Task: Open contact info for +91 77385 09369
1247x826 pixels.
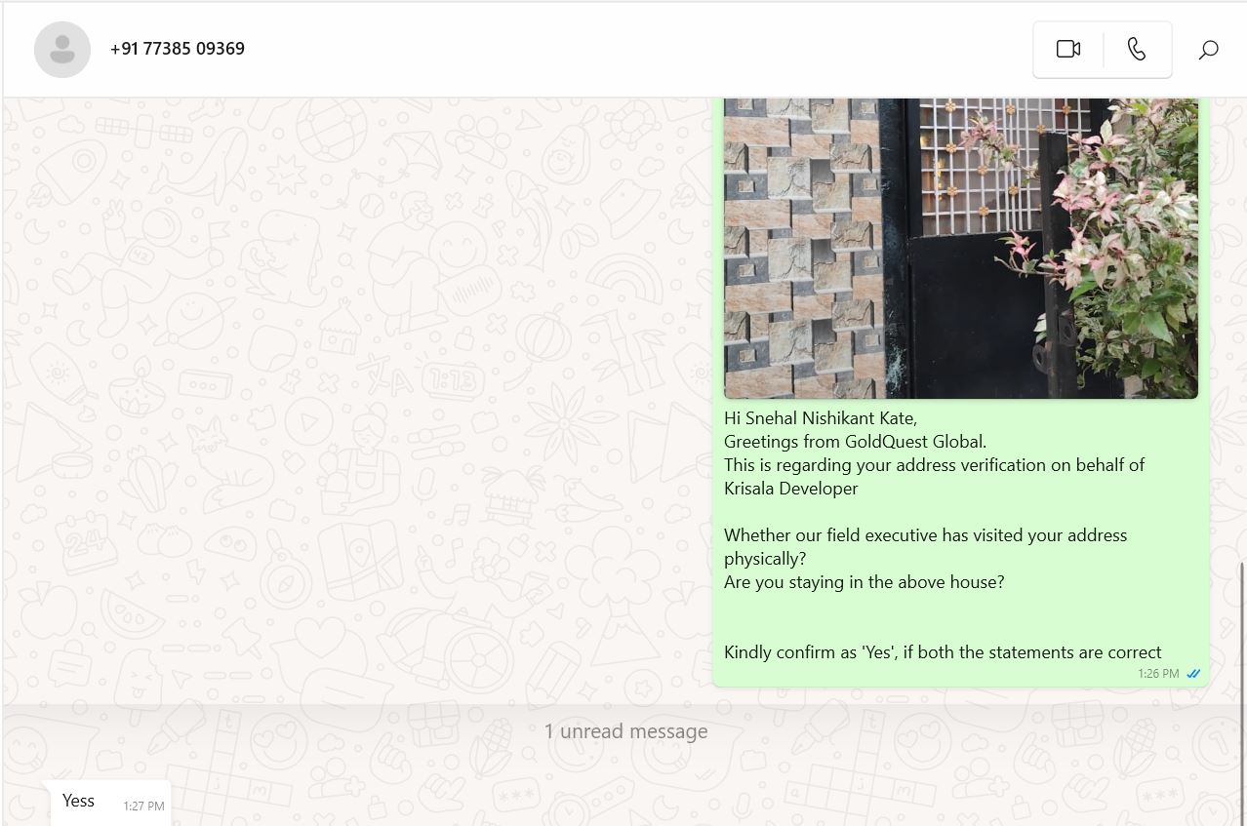Action: (x=178, y=49)
